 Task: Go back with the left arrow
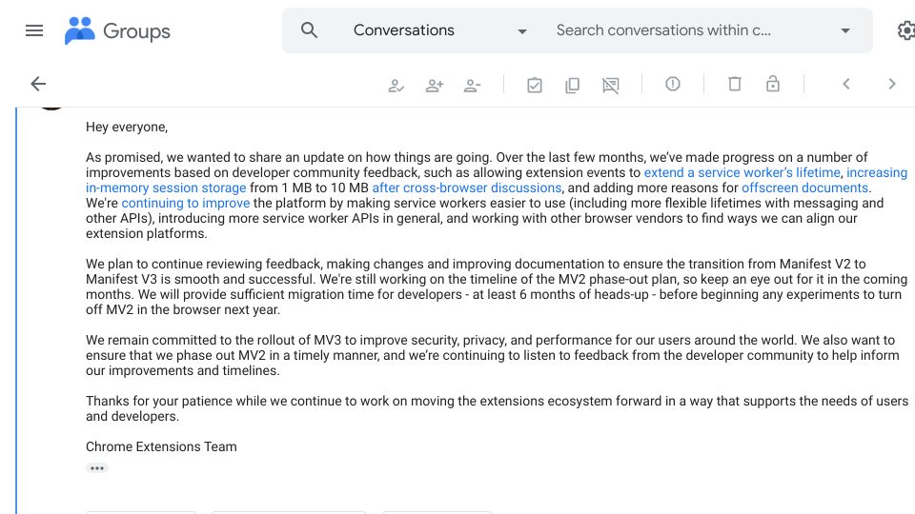point(38,84)
